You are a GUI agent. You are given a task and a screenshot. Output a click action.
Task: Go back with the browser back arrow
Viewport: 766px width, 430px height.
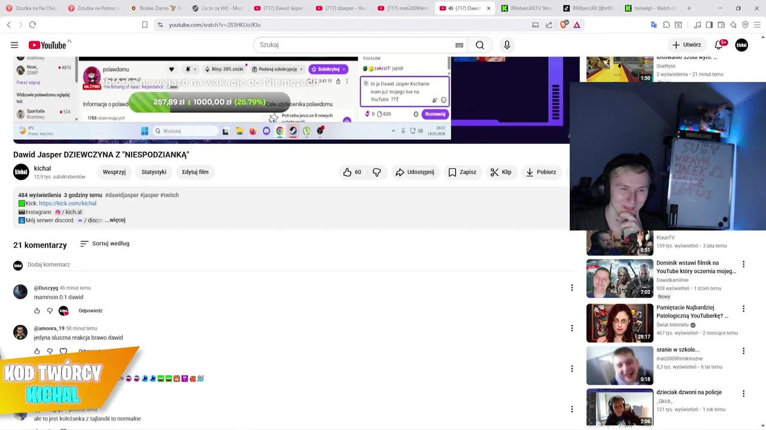point(8,24)
